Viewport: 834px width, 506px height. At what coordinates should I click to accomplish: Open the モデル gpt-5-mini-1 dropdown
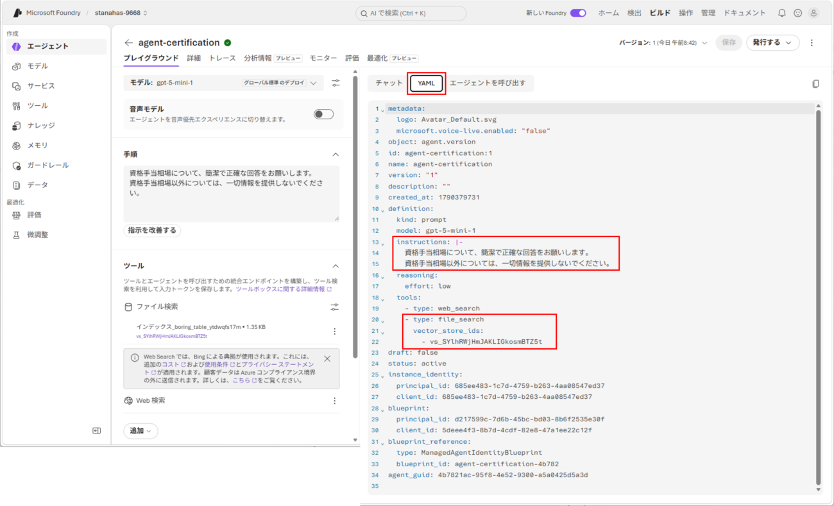224,83
